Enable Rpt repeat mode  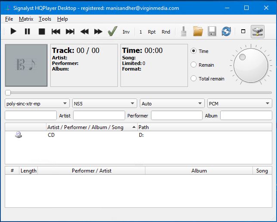click(x=152, y=32)
